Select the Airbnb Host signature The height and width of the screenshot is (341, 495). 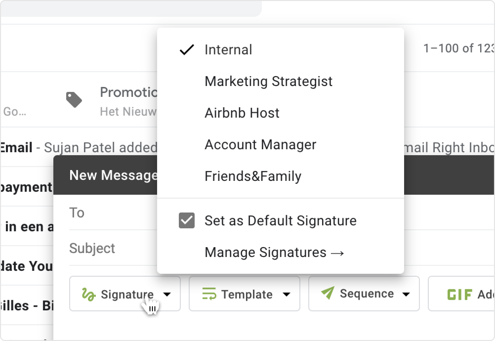(x=242, y=113)
